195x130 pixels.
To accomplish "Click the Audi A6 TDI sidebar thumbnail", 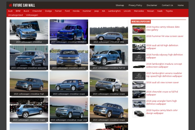I will (139, 48).
